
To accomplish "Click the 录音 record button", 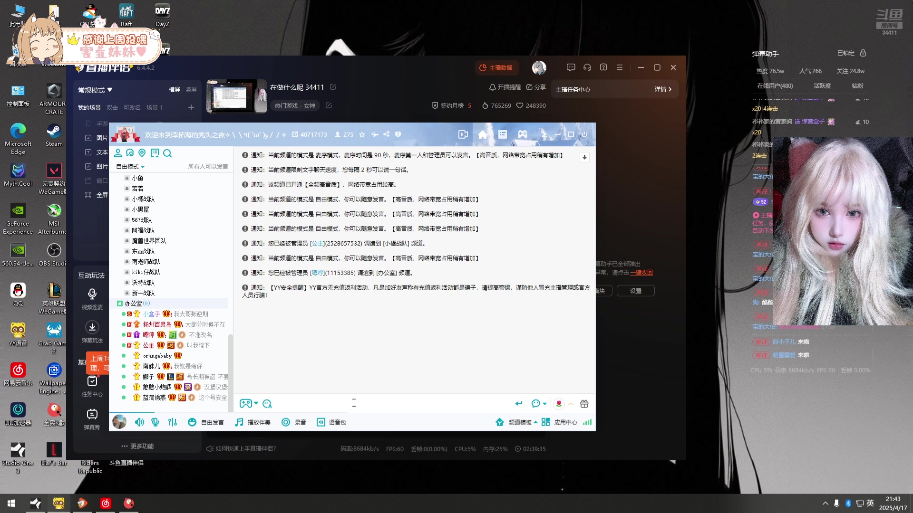I will click(294, 422).
